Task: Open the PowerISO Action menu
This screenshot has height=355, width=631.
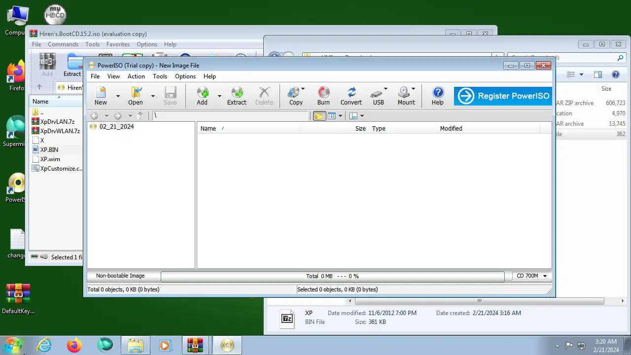Action: (x=136, y=76)
